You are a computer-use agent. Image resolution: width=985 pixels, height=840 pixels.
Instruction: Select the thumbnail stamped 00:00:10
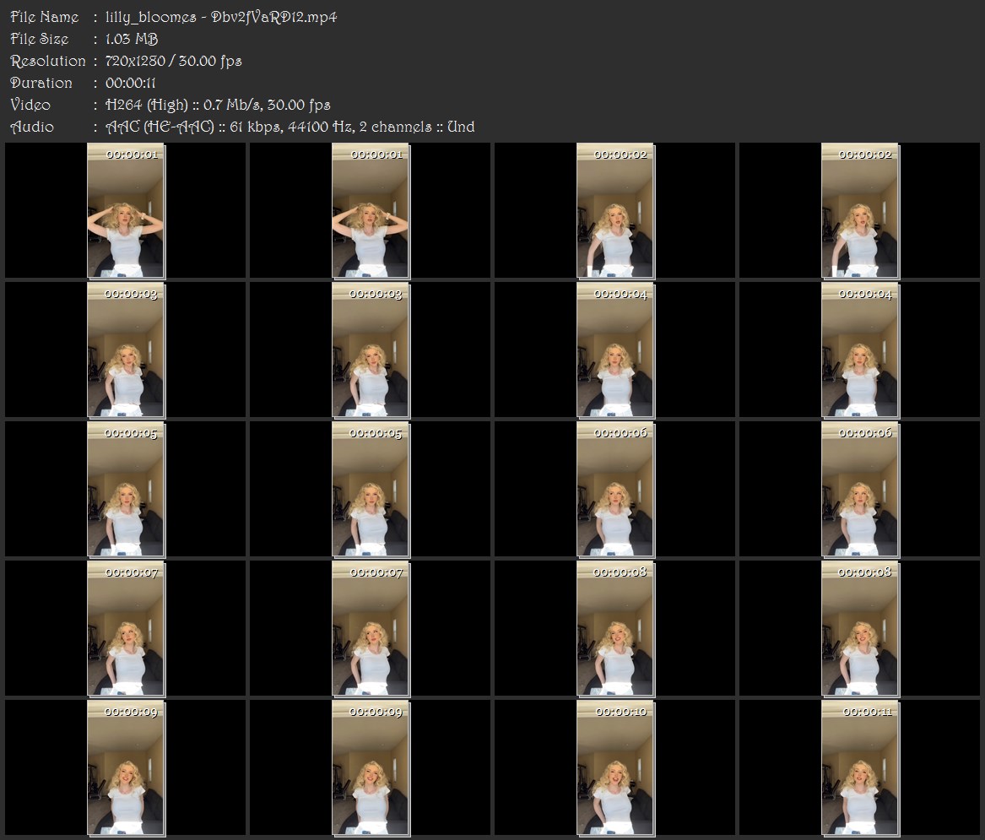tap(615, 768)
